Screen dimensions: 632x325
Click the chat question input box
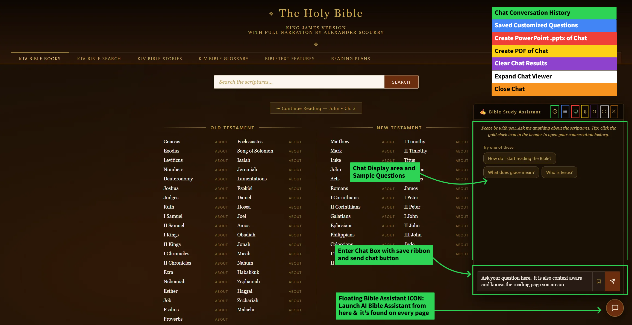(x=535, y=281)
